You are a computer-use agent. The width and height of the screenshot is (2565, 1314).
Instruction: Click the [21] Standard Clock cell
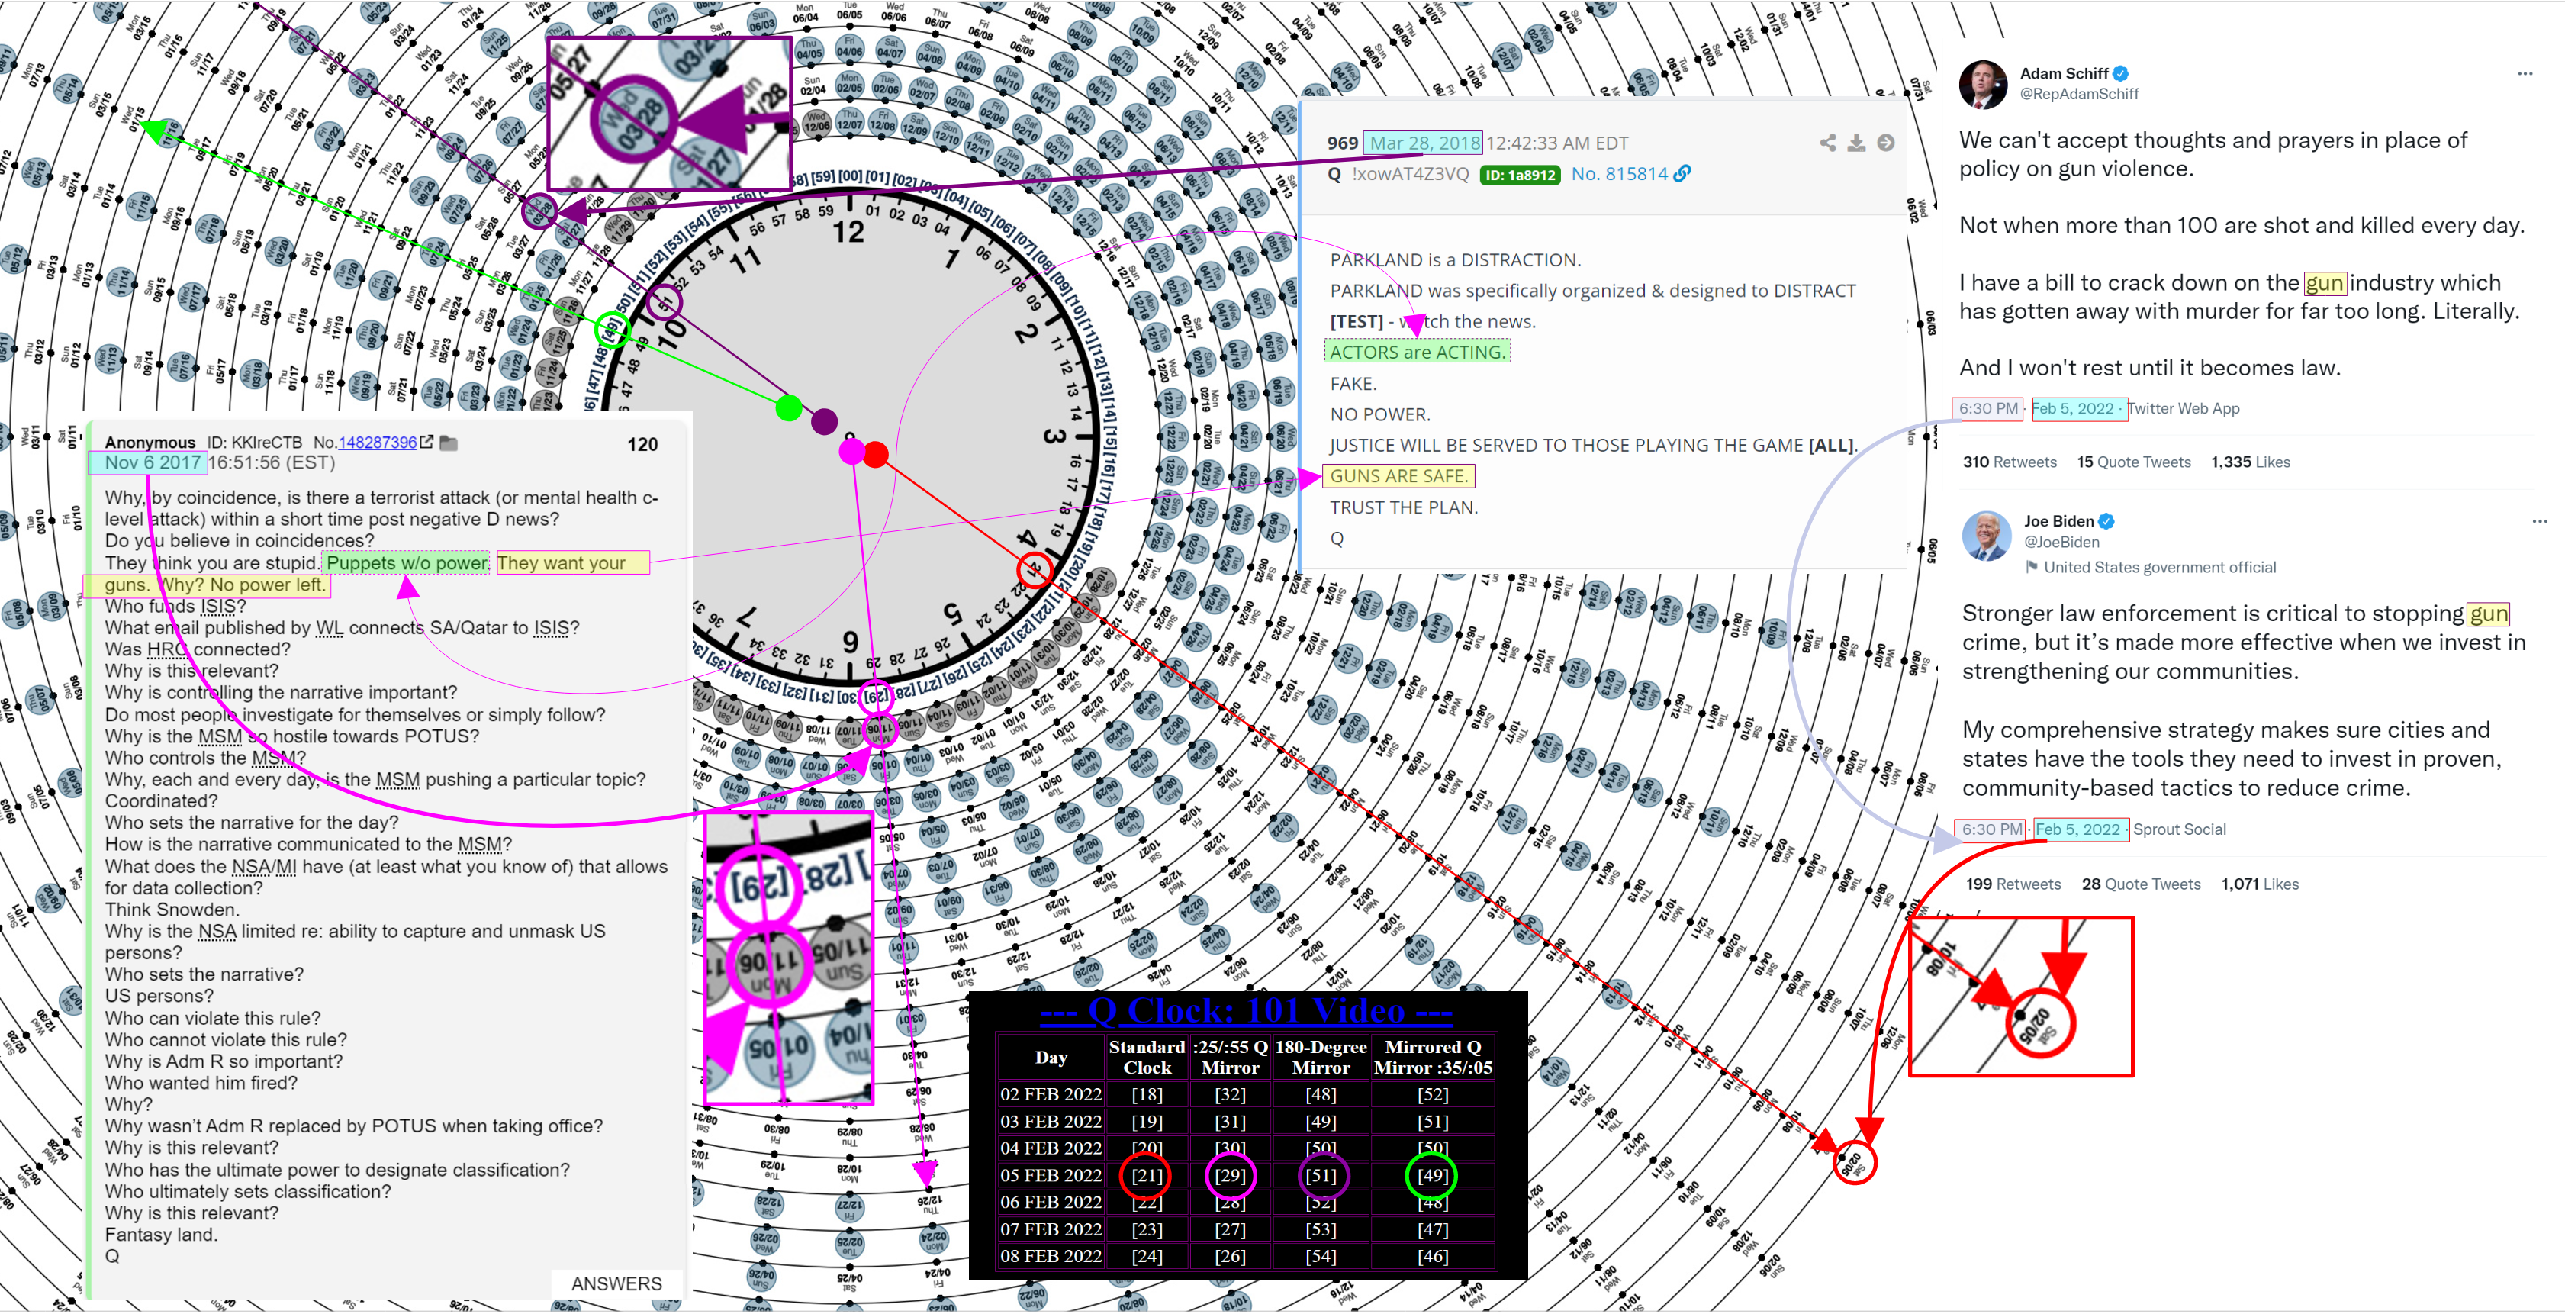coord(1146,1176)
